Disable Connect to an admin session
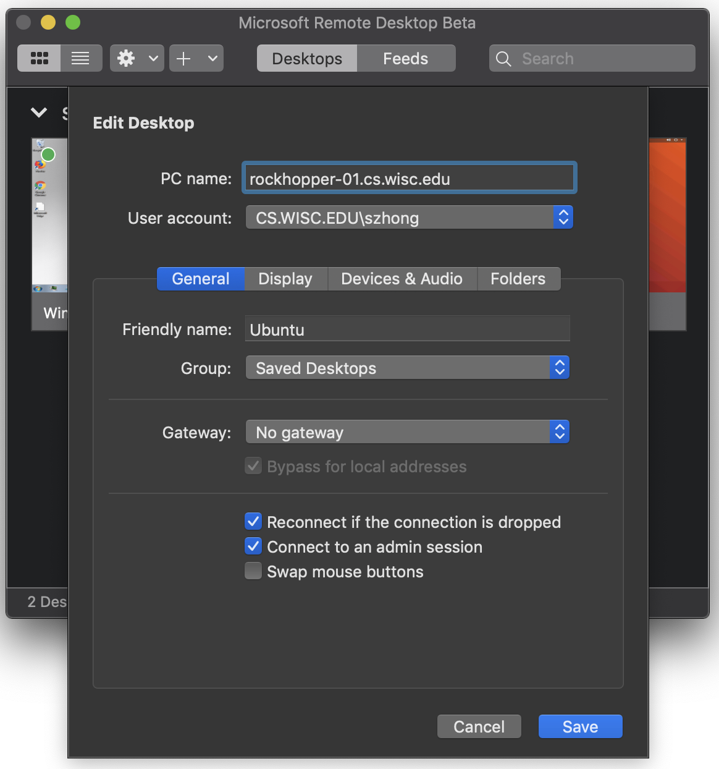 tap(253, 546)
